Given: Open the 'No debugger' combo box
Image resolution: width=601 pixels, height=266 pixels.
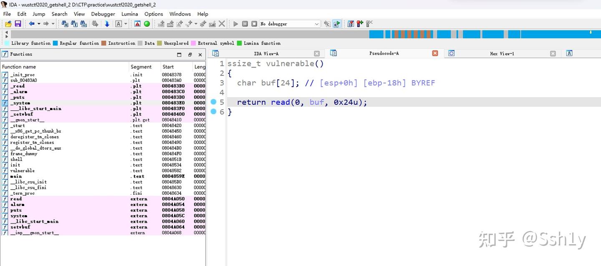Looking at the screenshot, I should point(290,24).
